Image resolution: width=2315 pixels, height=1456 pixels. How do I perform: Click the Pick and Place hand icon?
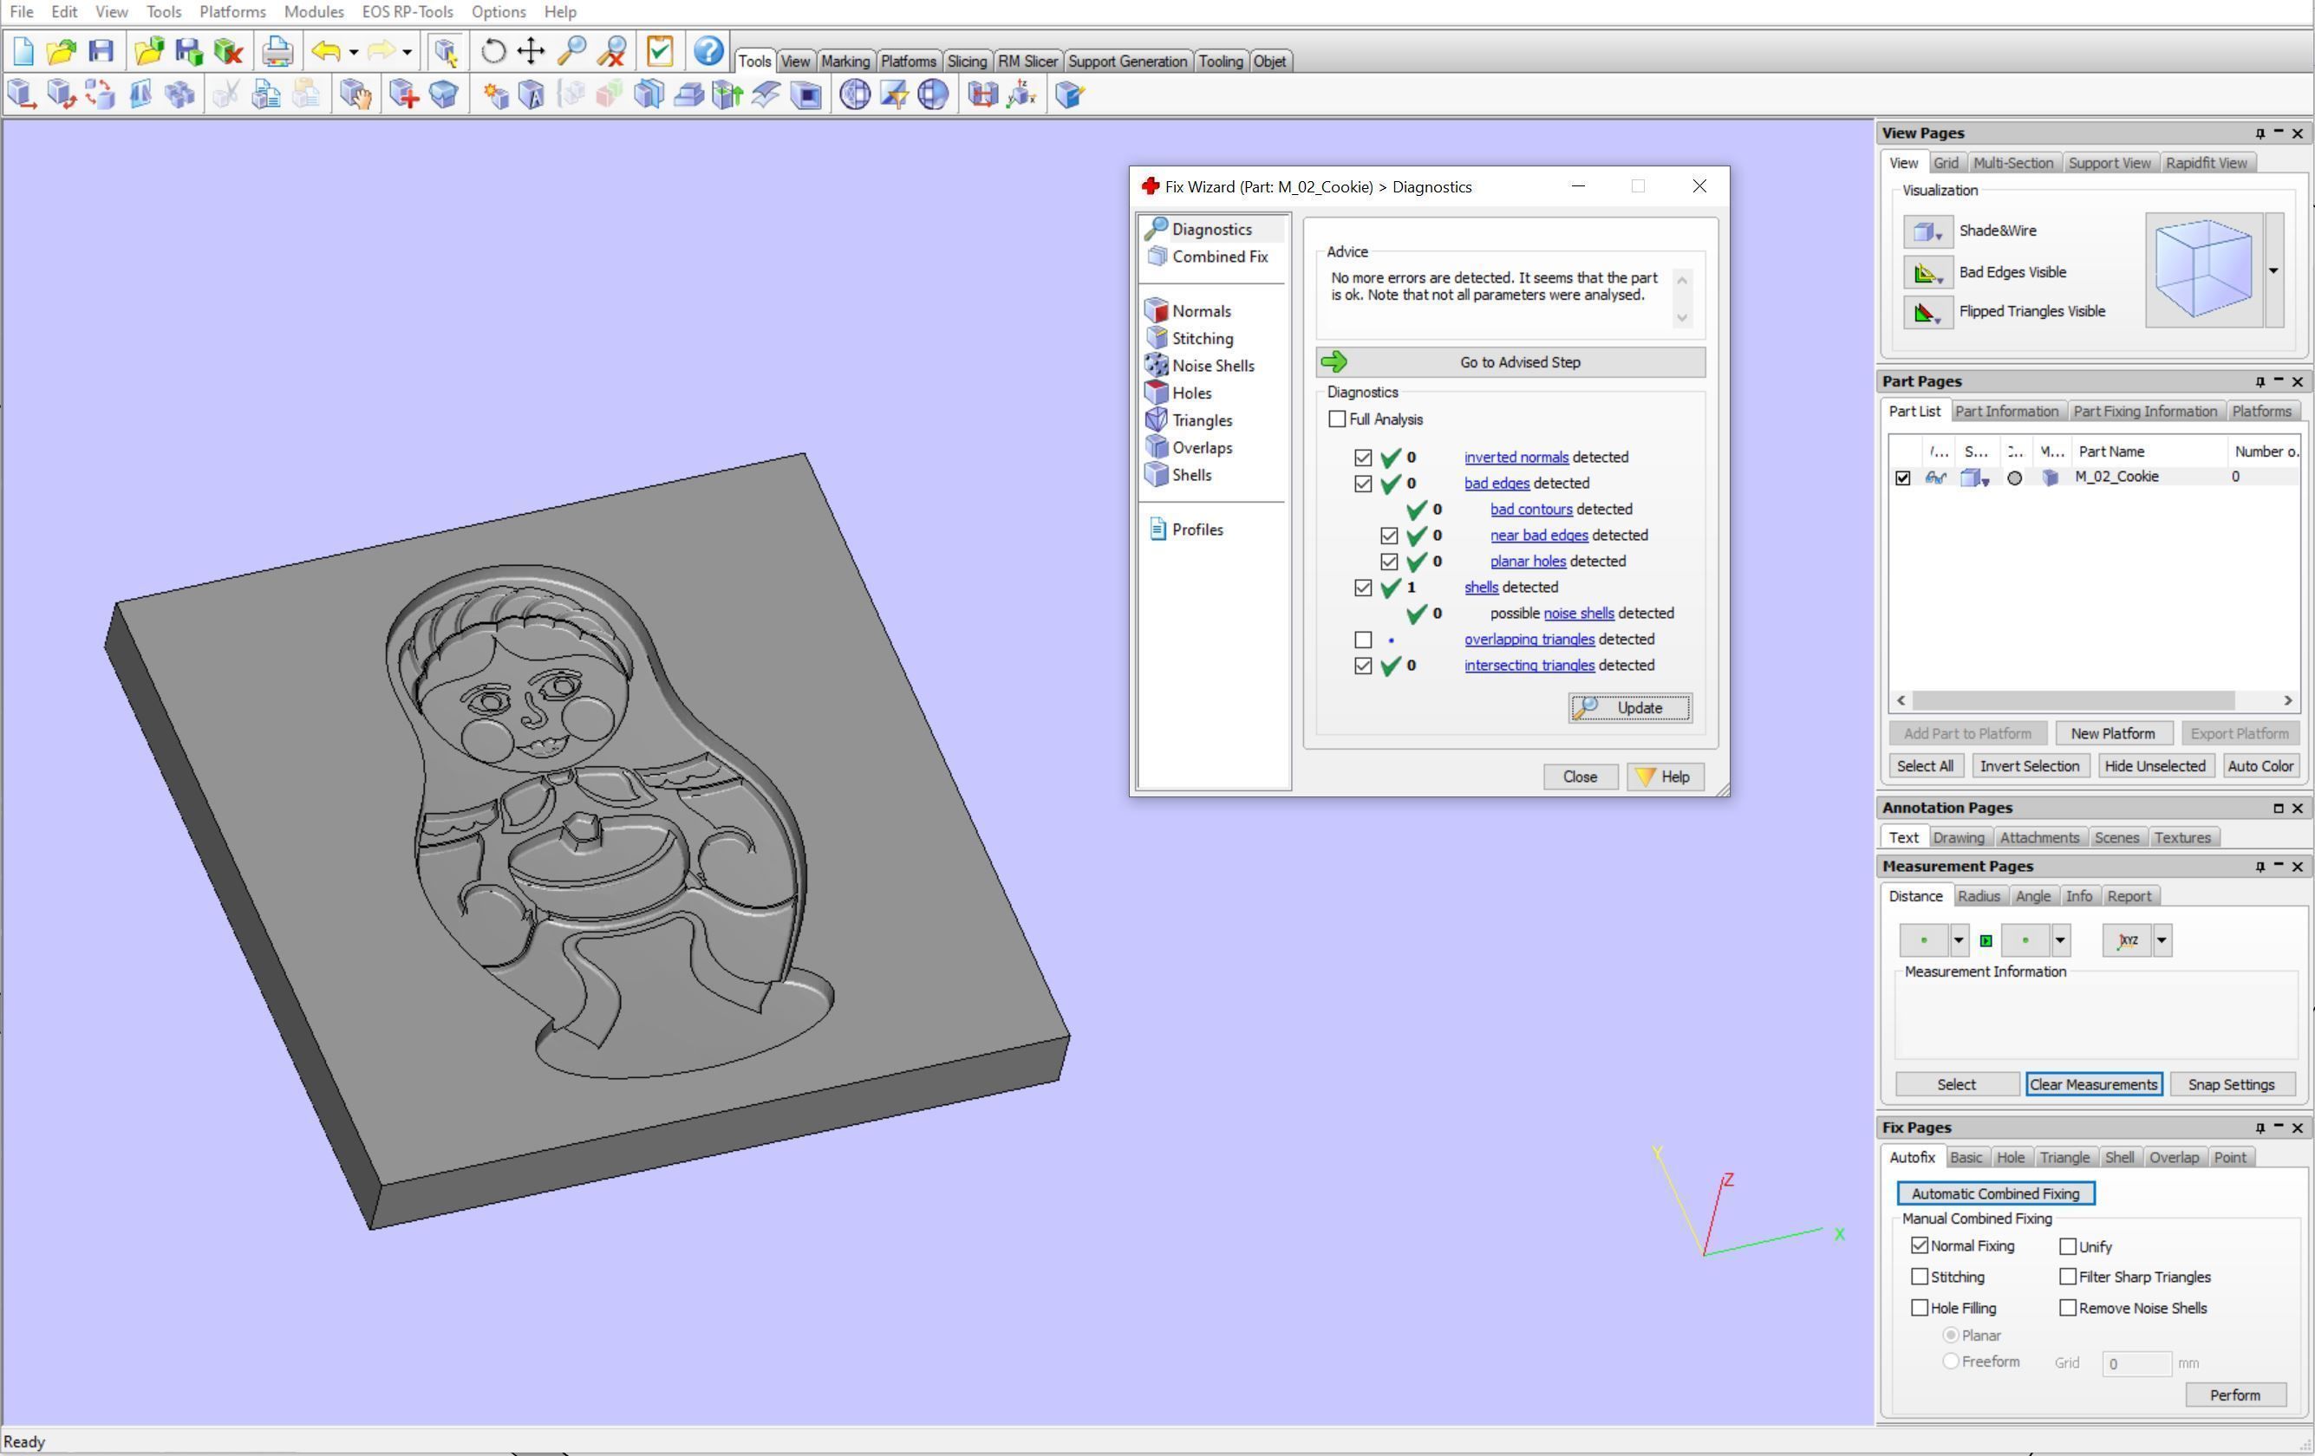tap(355, 94)
